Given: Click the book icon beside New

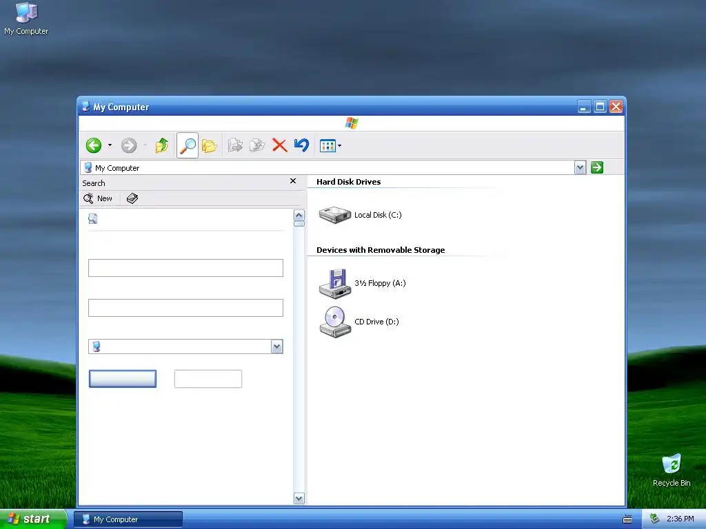Looking at the screenshot, I should tap(132, 198).
